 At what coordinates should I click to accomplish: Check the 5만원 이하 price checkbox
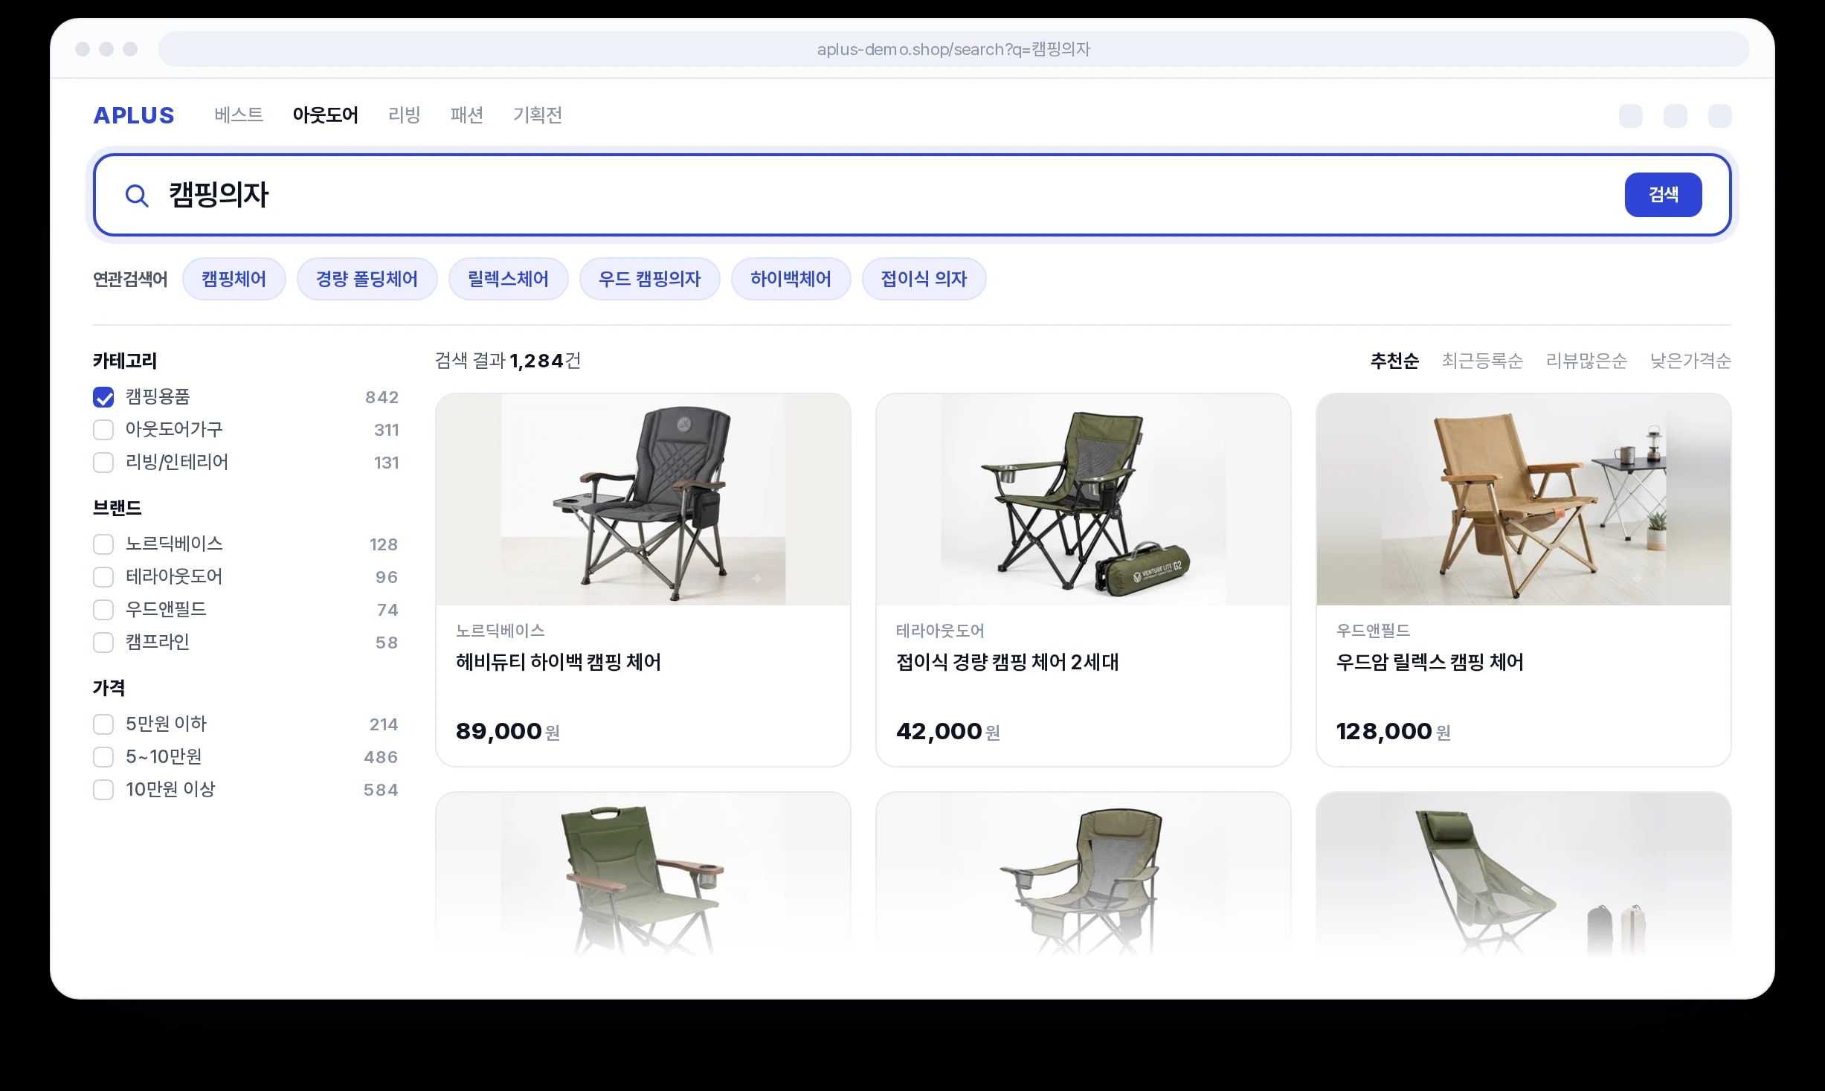pos(103,724)
